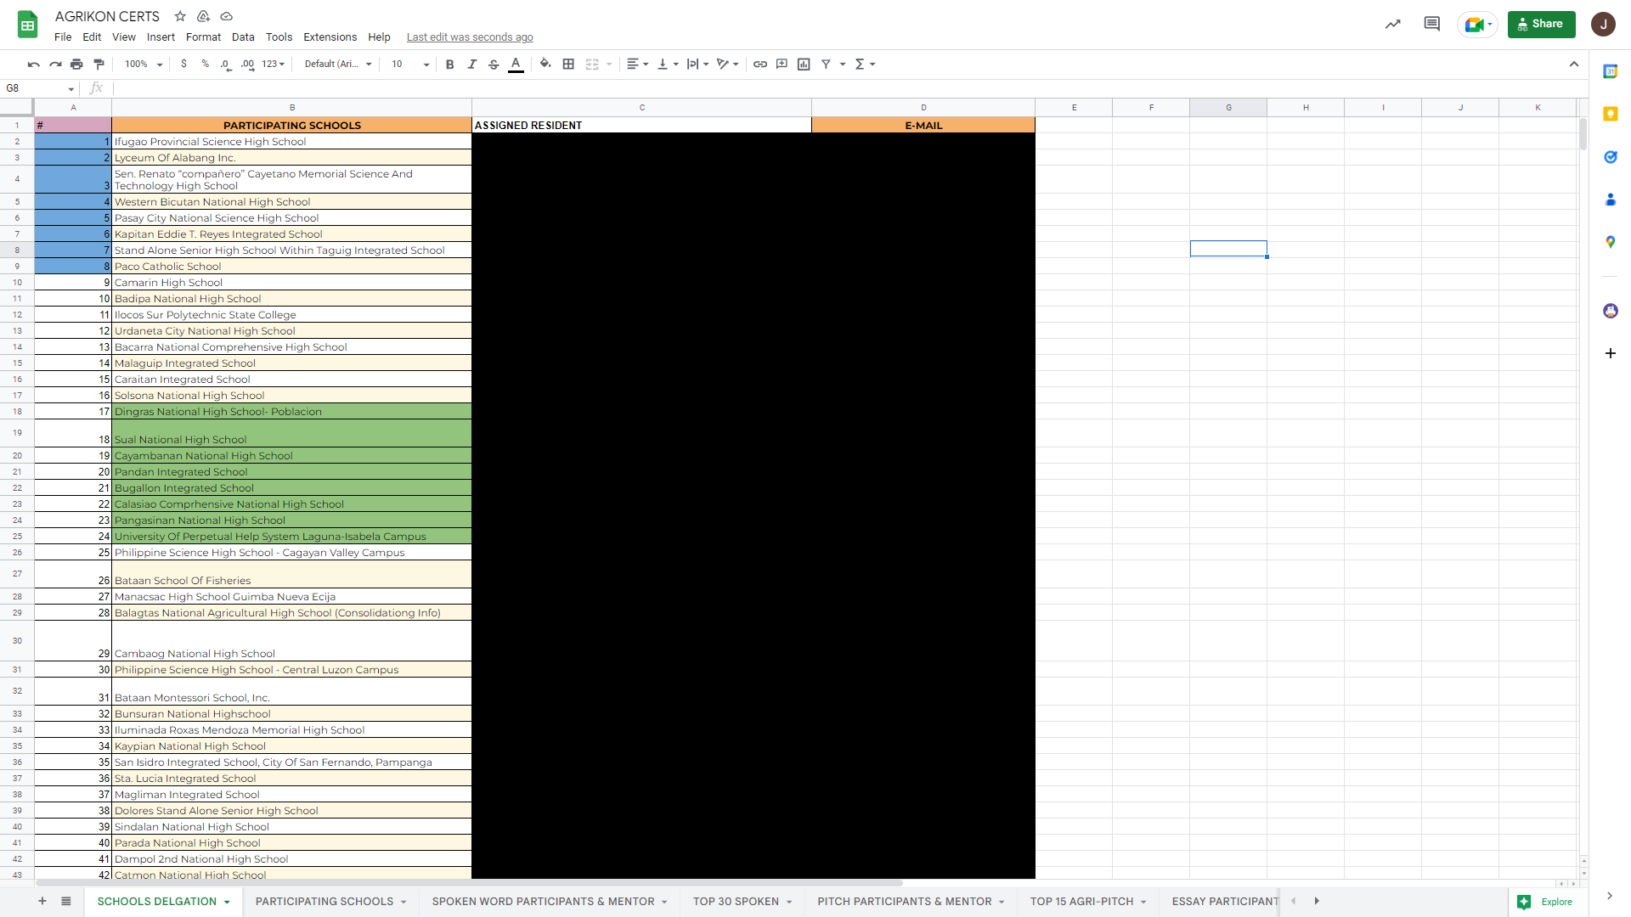The height and width of the screenshot is (917, 1631).
Task: Click the insert link icon
Action: [760, 64]
